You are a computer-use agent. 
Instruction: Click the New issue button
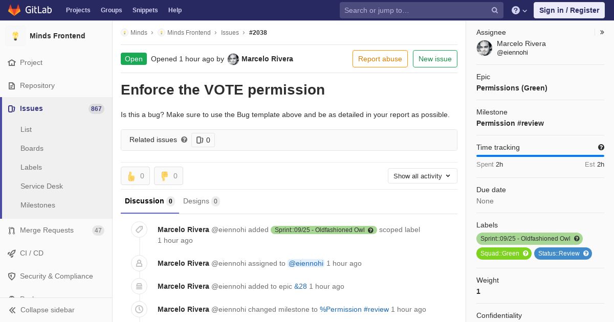(x=435, y=59)
